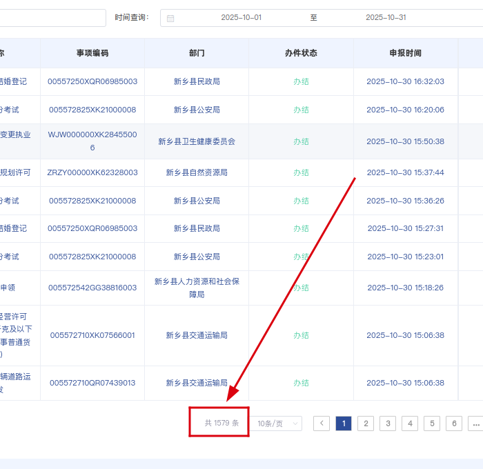Select the 新乡县卫生健康委员会 department cell
This screenshot has width=483, height=469.
(x=197, y=141)
